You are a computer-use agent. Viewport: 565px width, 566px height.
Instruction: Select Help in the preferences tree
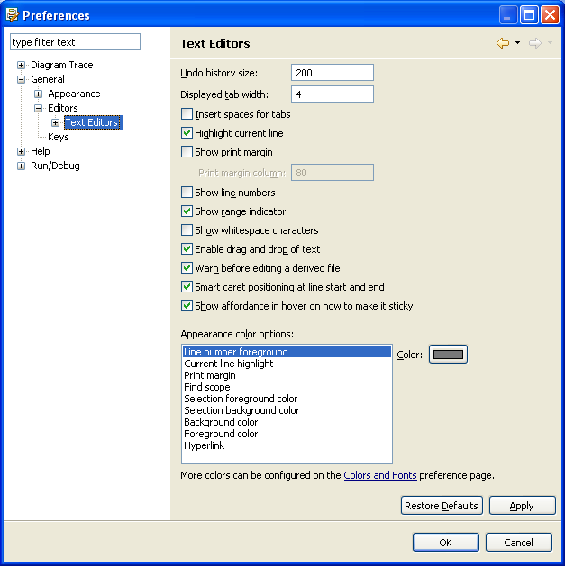pyautogui.click(x=41, y=151)
